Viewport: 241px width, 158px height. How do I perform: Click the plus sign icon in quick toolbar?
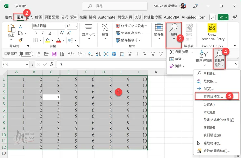pos(137,54)
